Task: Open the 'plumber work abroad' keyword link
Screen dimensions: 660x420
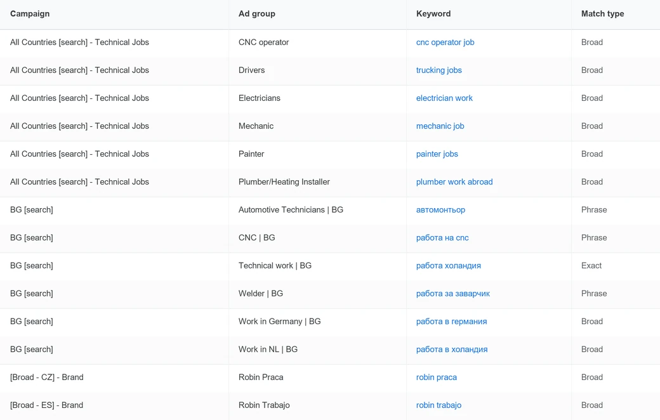Action: tap(454, 182)
